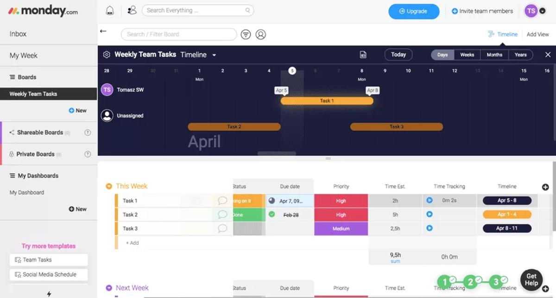556x298 pixels.
Task: Collapse the This Week group
Action: [x=109, y=186]
